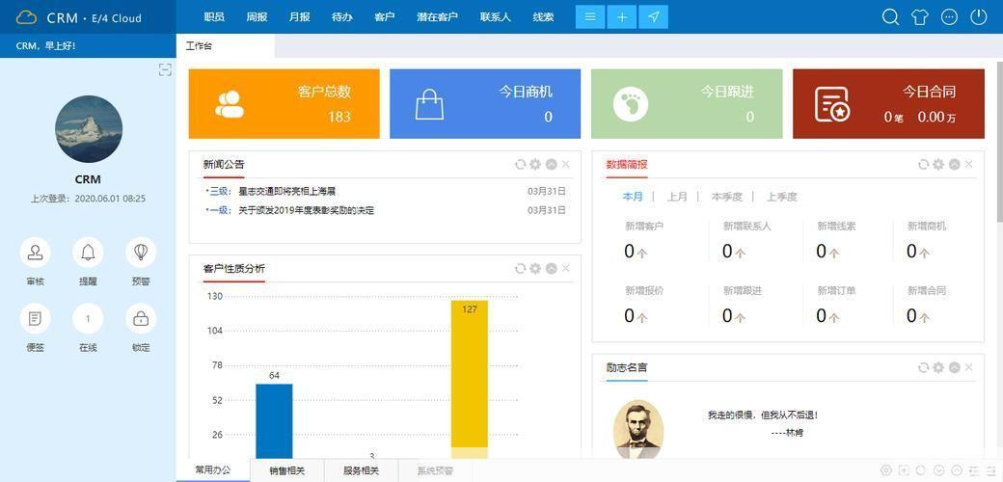1003x482 pixels.
Task: Open the 待办 menu
Action: coord(342,17)
